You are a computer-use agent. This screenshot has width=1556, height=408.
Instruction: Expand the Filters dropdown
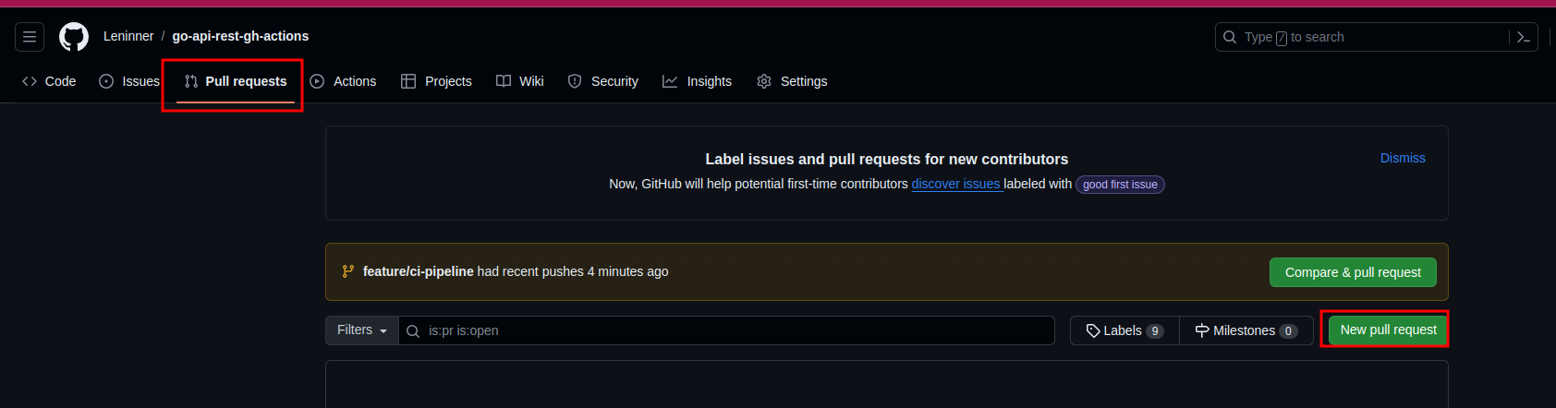tap(362, 330)
